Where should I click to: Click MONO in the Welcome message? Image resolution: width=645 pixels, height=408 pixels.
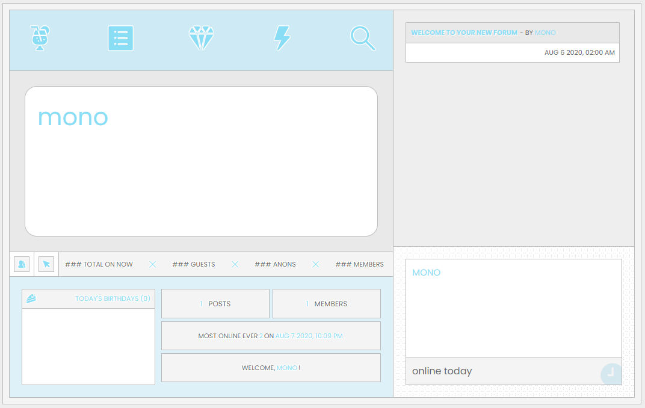287,368
